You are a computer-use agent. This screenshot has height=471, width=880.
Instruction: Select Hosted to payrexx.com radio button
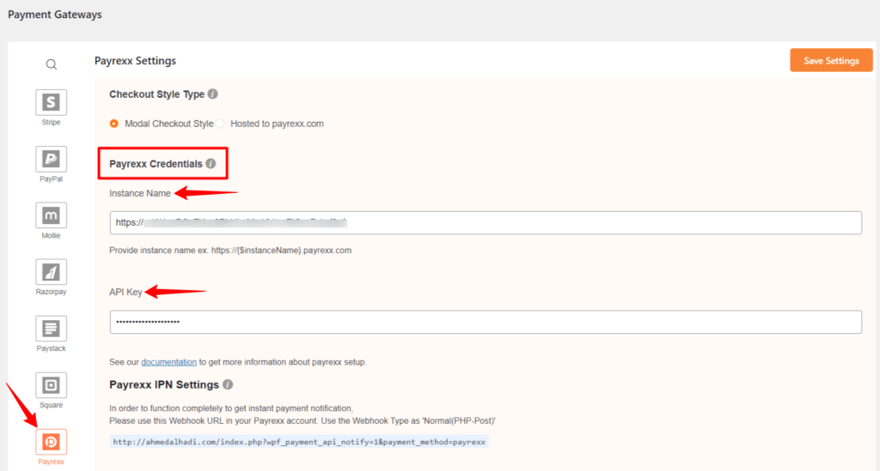(220, 124)
